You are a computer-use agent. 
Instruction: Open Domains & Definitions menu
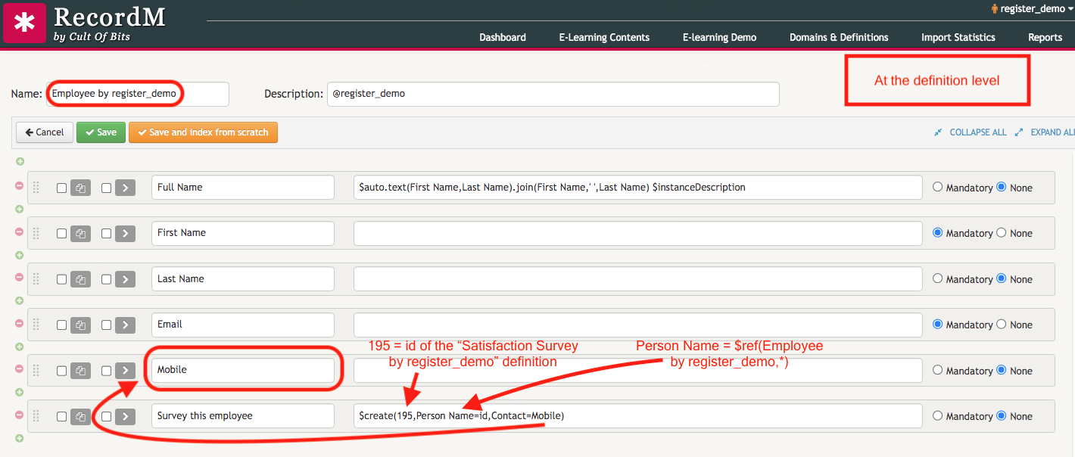click(x=839, y=37)
